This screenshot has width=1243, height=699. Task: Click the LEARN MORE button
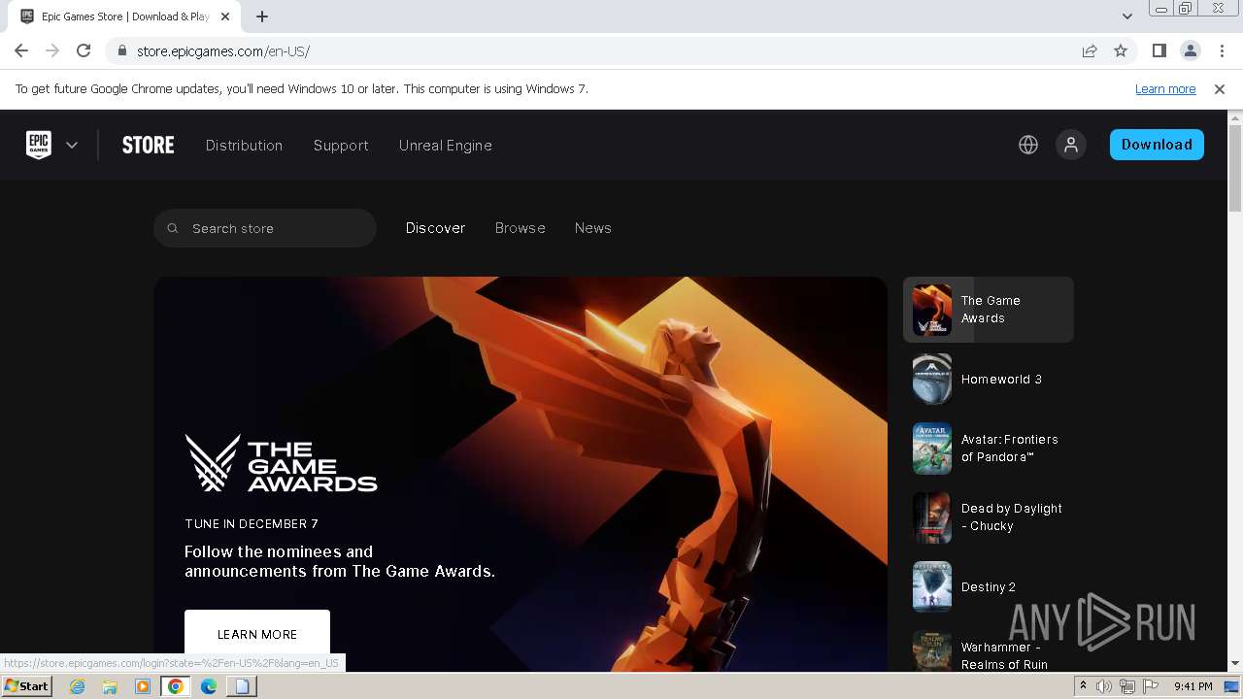[257, 634]
